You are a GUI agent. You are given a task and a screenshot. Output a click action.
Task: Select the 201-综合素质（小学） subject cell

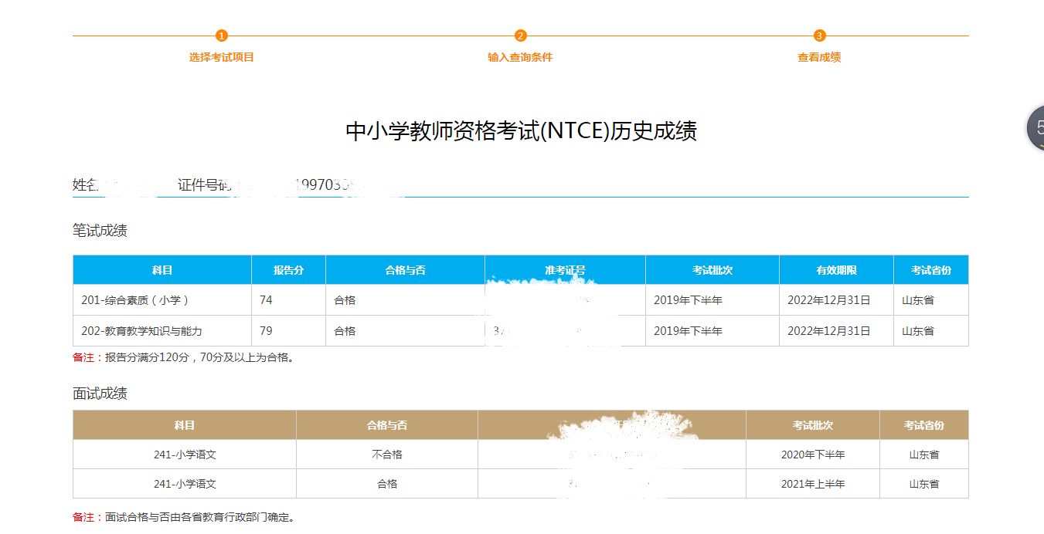162,300
